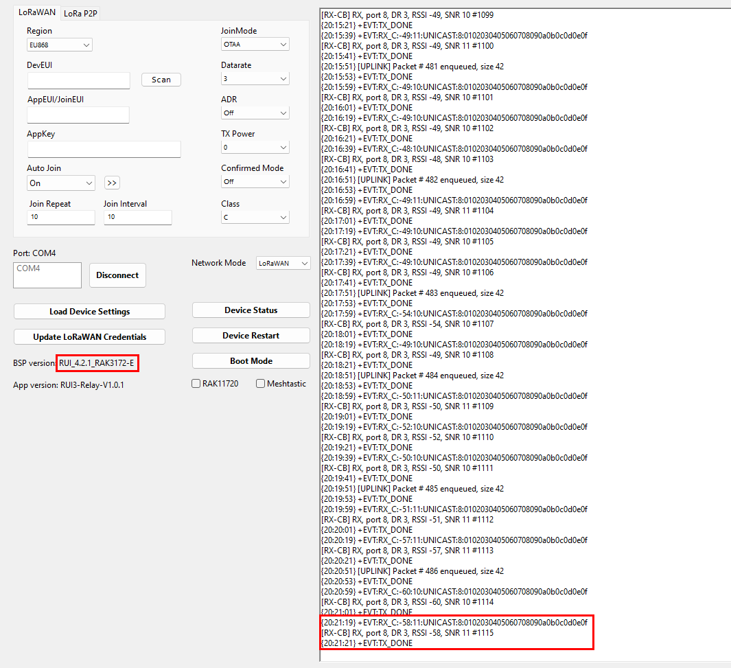Open the Datarate dropdown
This screenshot has width=731, height=668.
click(x=255, y=79)
